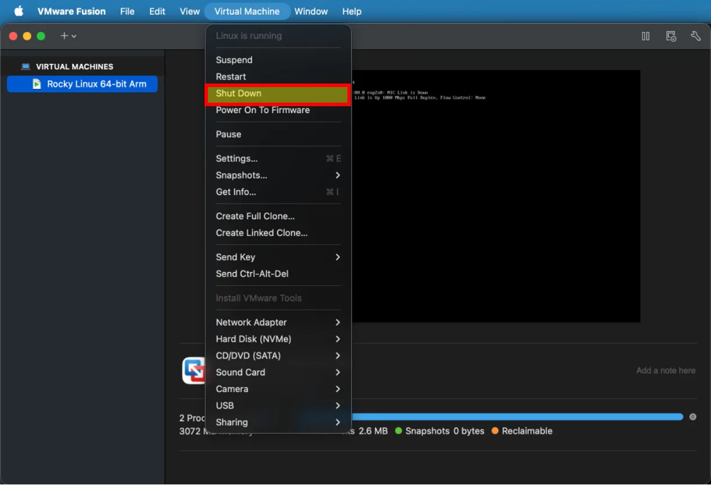The height and width of the screenshot is (485, 711).
Task: Click the Snapshots 0 bytes legend
Action: pyautogui.click(x=440, y=431)
